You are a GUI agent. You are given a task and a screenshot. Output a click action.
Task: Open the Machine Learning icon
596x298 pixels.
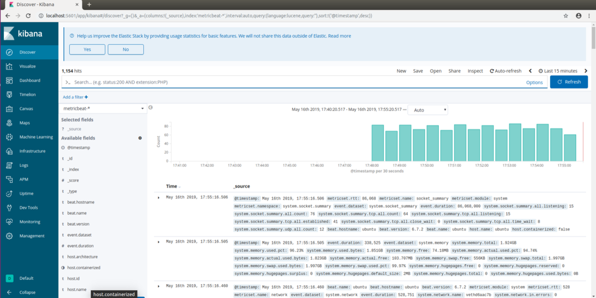click(9, 137)
